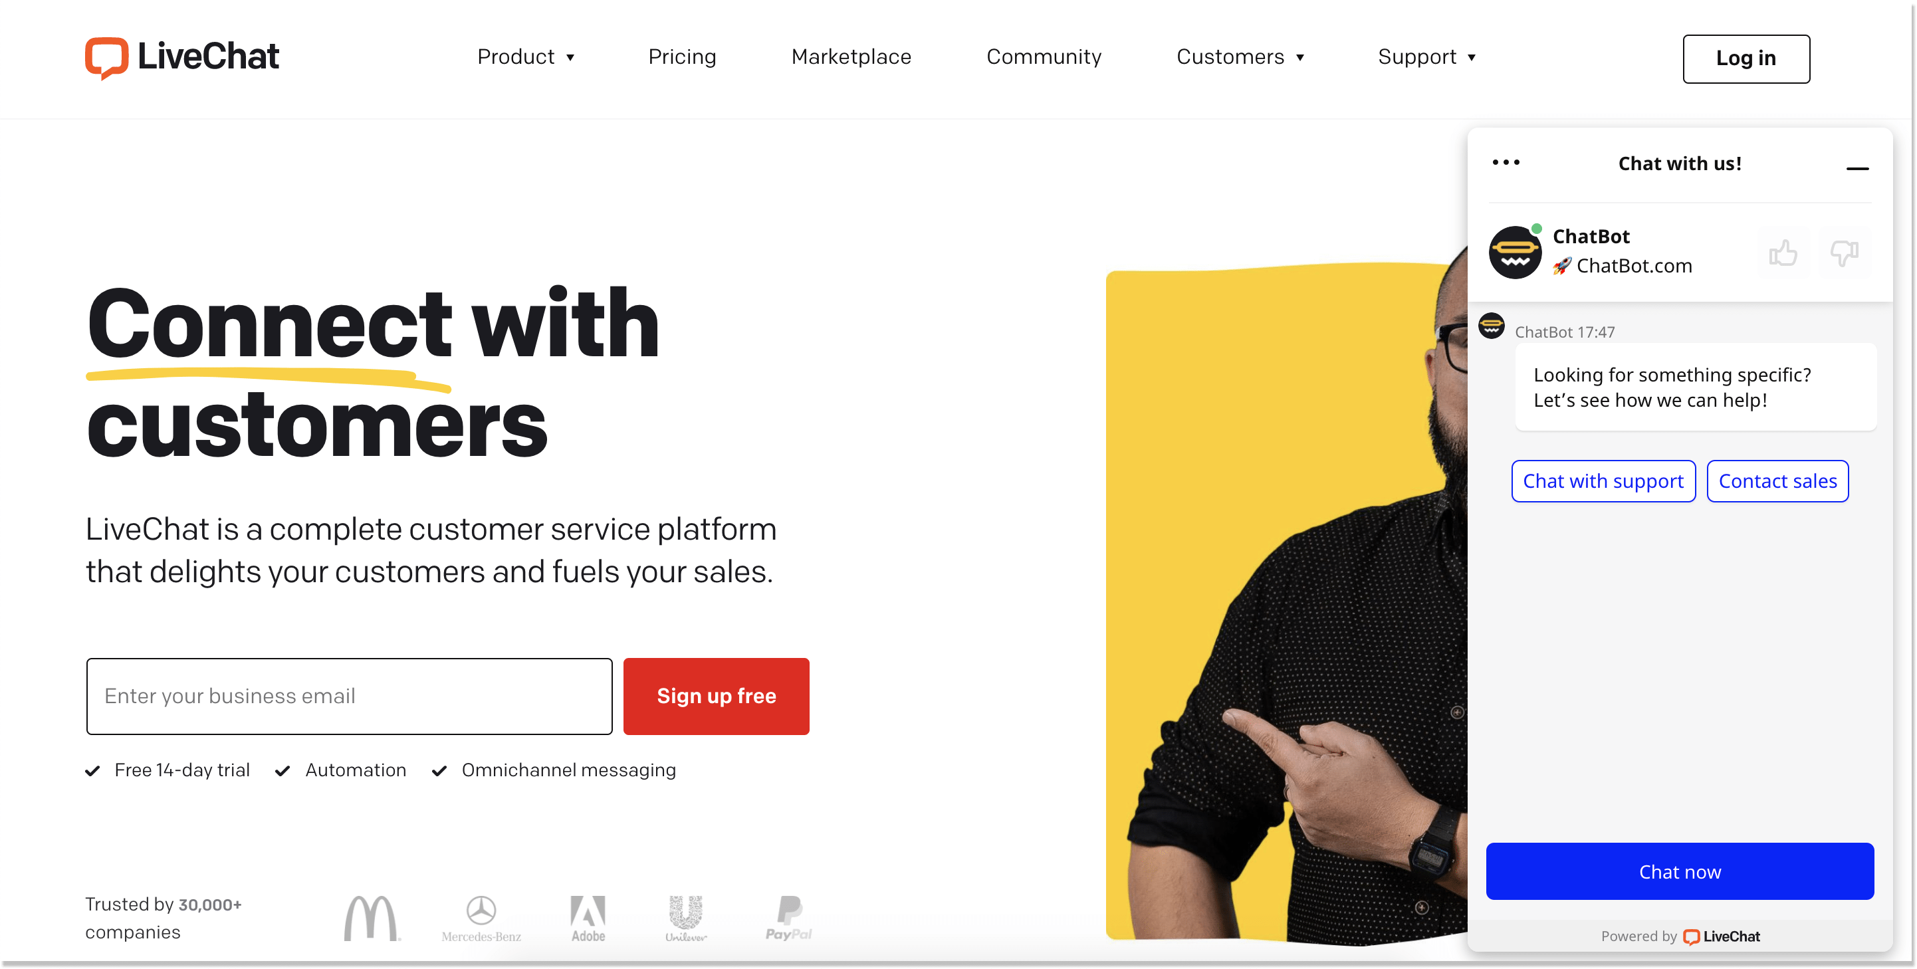Click the 'Chat with support' button
1917x969 pixels.
pos(1602,480)
